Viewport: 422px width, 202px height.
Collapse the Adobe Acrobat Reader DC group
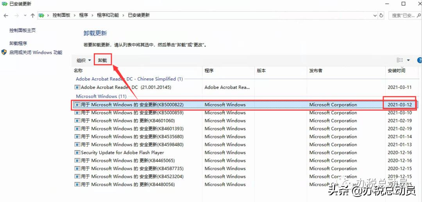[129, 79]
